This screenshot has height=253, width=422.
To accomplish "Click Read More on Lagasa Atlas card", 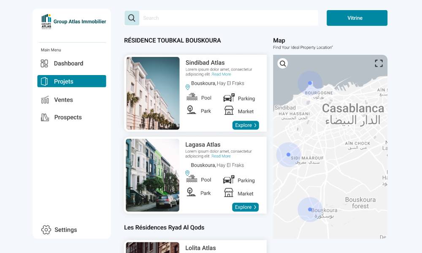I will [x=221, y=156].
